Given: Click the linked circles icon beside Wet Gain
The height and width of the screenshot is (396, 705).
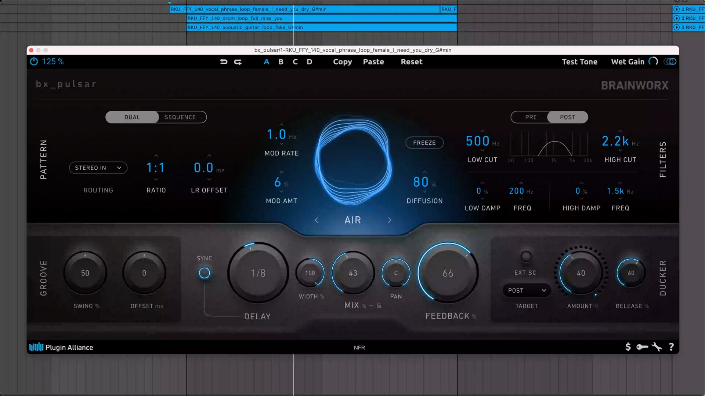Looking at the screenshot, I should click(x=670, y=61).
